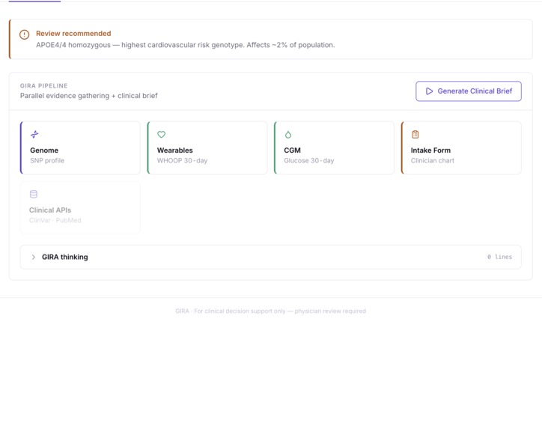
Task: Click the 'Clinician chart' subtitle
Action: coord(433,160)
